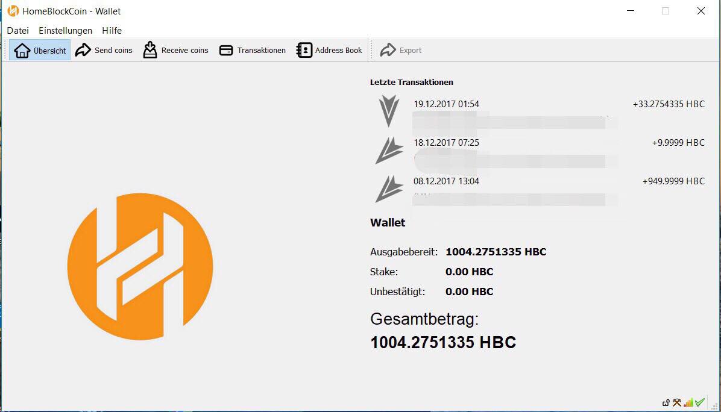Open the Address Book page
Screen dimensions: 721x412
coord(329,50)
